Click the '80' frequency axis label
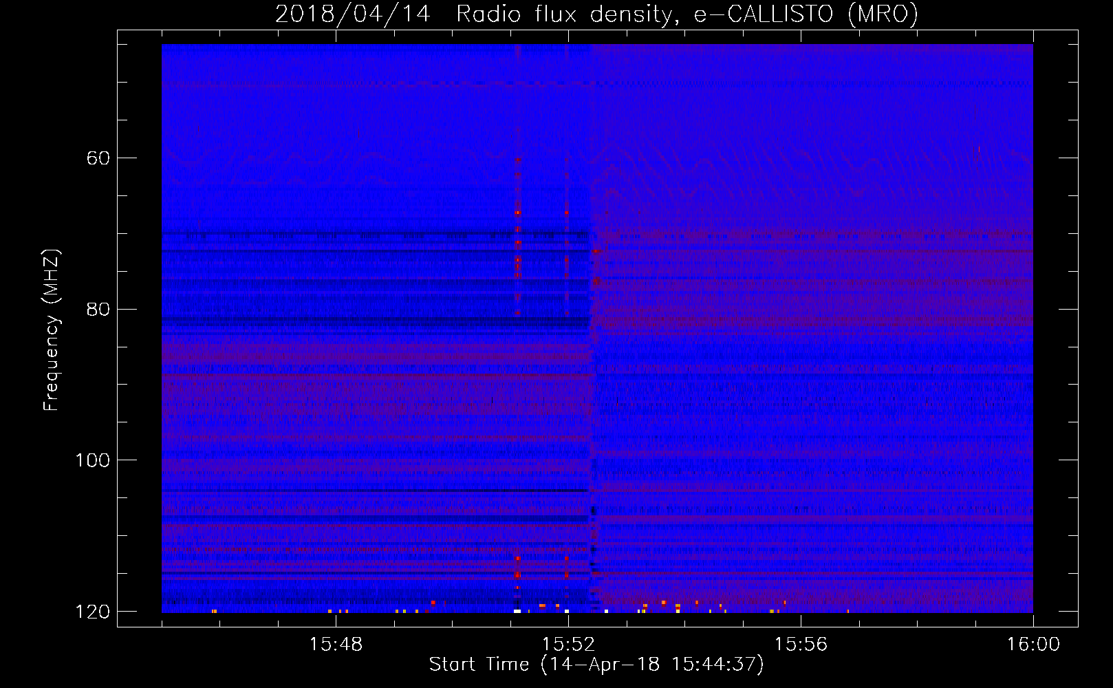The height and width of the screenshot is (688, 1113). click(x=98, y=310)
